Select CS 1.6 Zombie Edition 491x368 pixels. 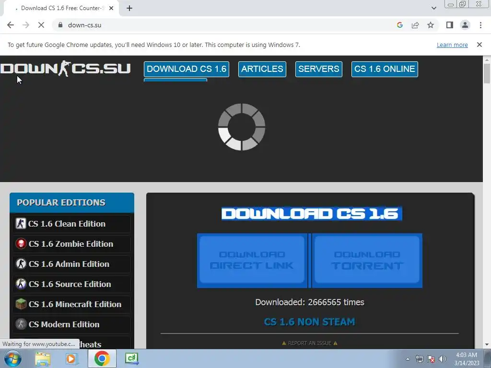point(72,244)
